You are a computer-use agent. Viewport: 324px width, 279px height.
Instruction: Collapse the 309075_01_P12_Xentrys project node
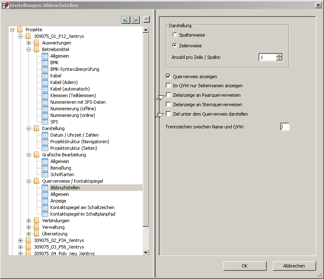20,36
